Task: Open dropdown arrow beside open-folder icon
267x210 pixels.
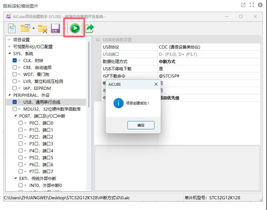Action: [x=33, y=28]
